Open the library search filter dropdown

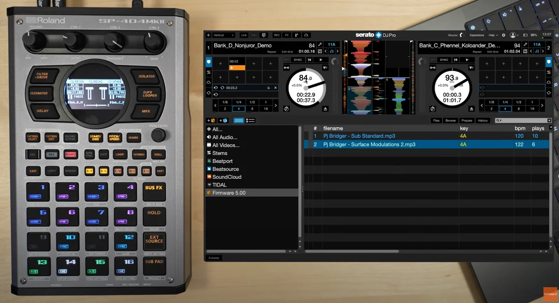point(500,121)
